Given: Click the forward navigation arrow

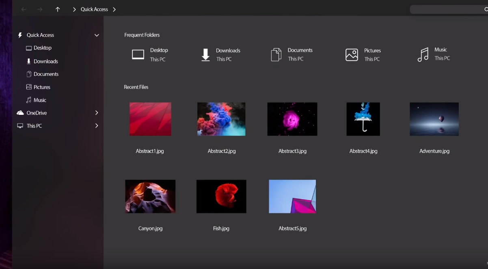Looking at the screenshot, I should click(x=40, y=9).
